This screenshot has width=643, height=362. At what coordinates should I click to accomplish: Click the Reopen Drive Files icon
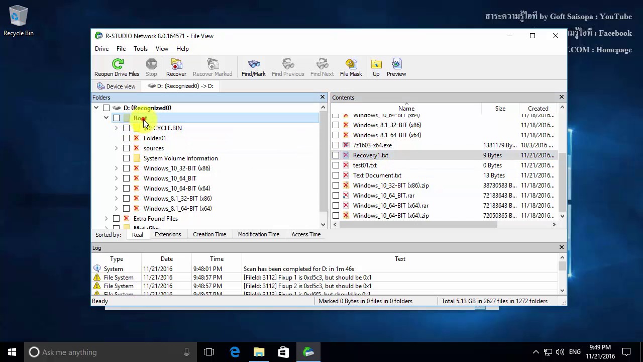coord(118,64)
